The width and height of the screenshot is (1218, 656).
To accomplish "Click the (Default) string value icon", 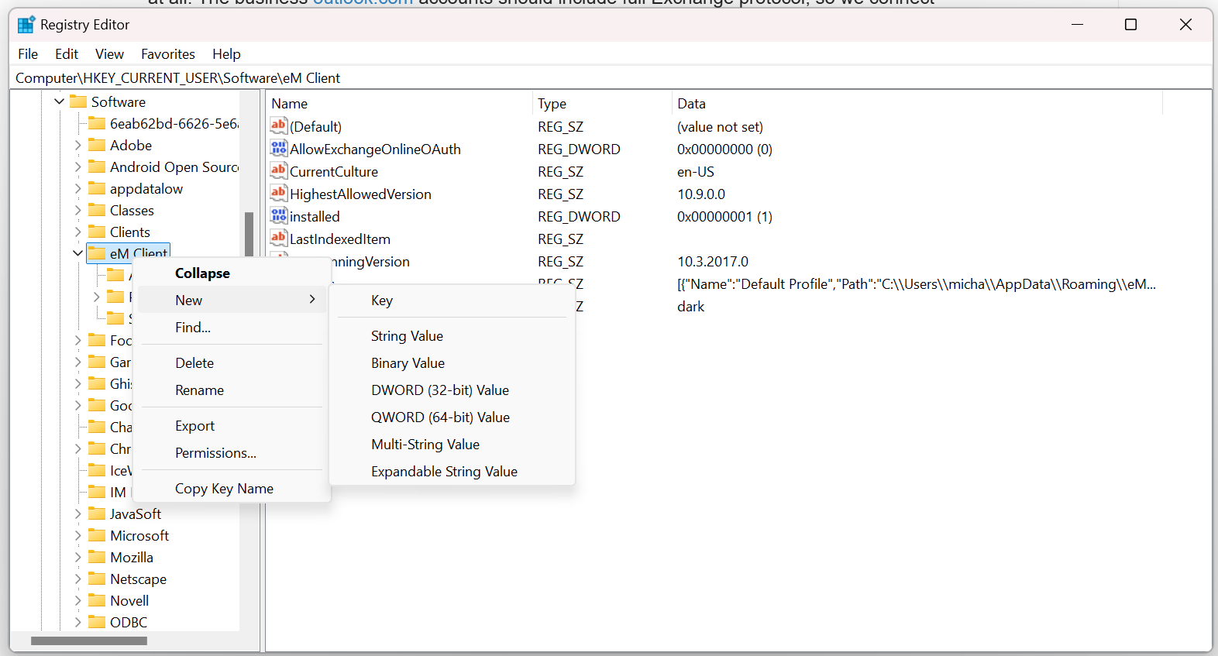I will tap(279, 125).
